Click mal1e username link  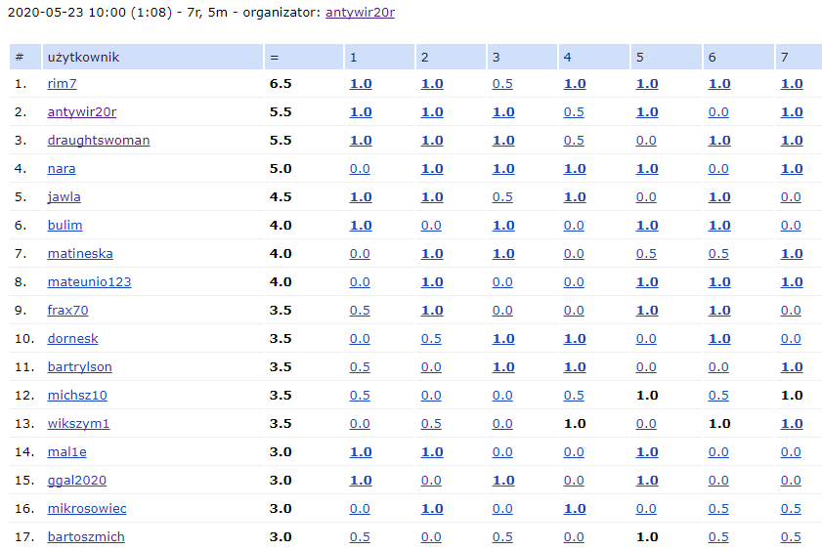pyautogui.click(x=66, y=452)
